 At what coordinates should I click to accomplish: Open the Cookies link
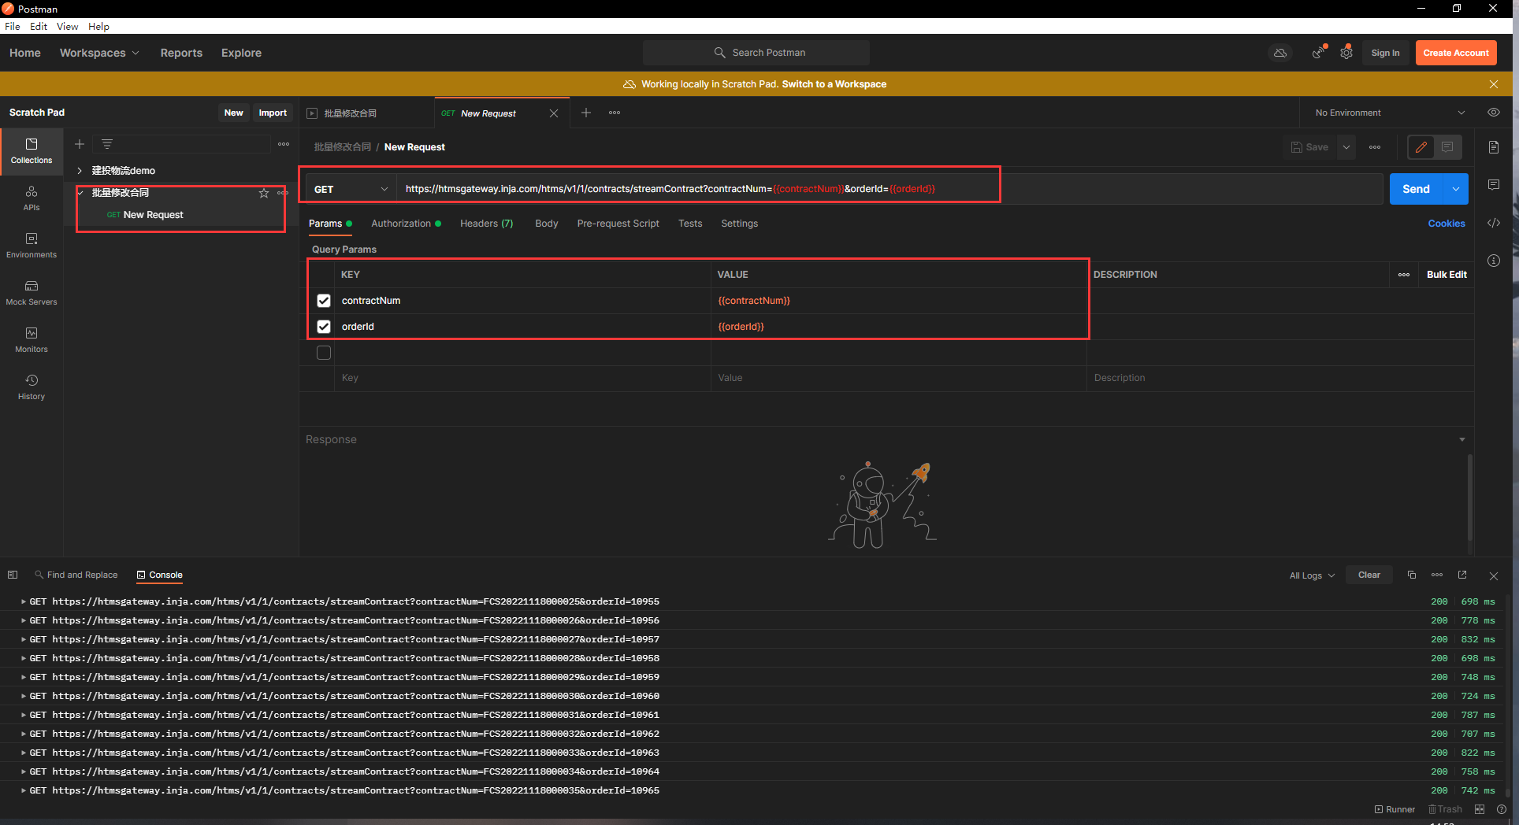pos(1447,224)
